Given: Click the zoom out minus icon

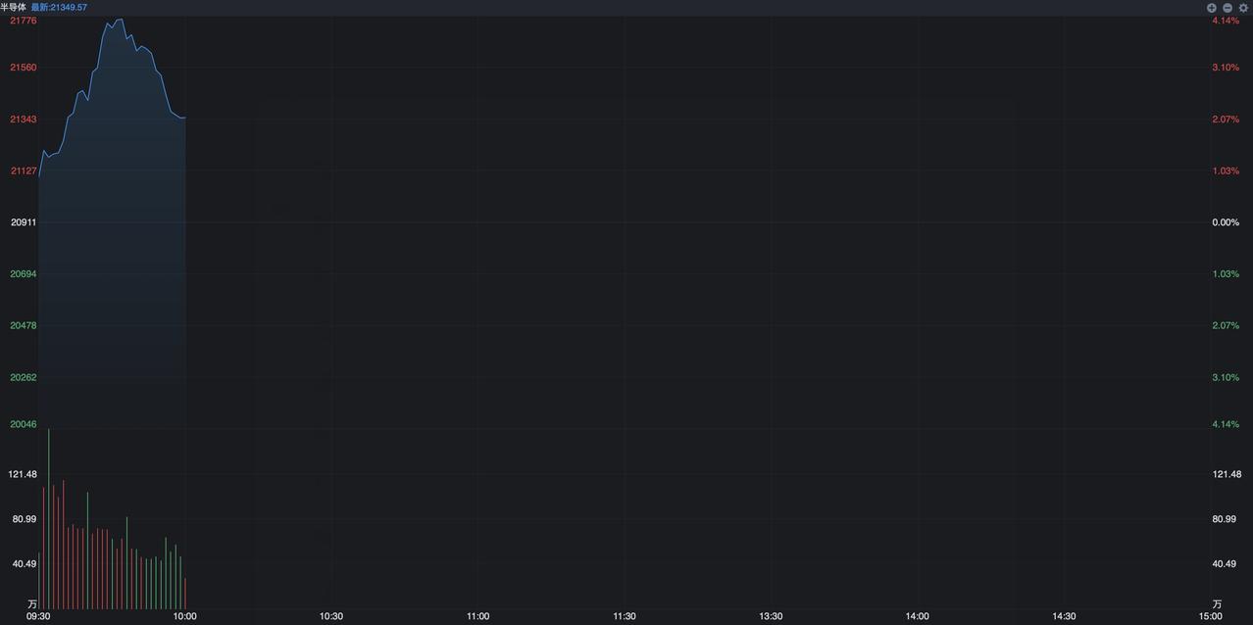Looking at the screenshot, I should point(1228,7).
